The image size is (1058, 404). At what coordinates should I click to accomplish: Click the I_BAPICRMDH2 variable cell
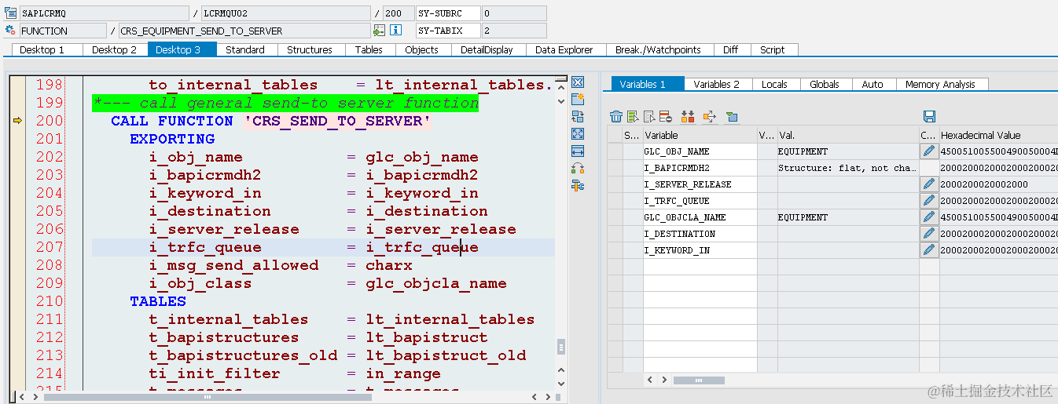pyautogui.click(x=700, y=167)
